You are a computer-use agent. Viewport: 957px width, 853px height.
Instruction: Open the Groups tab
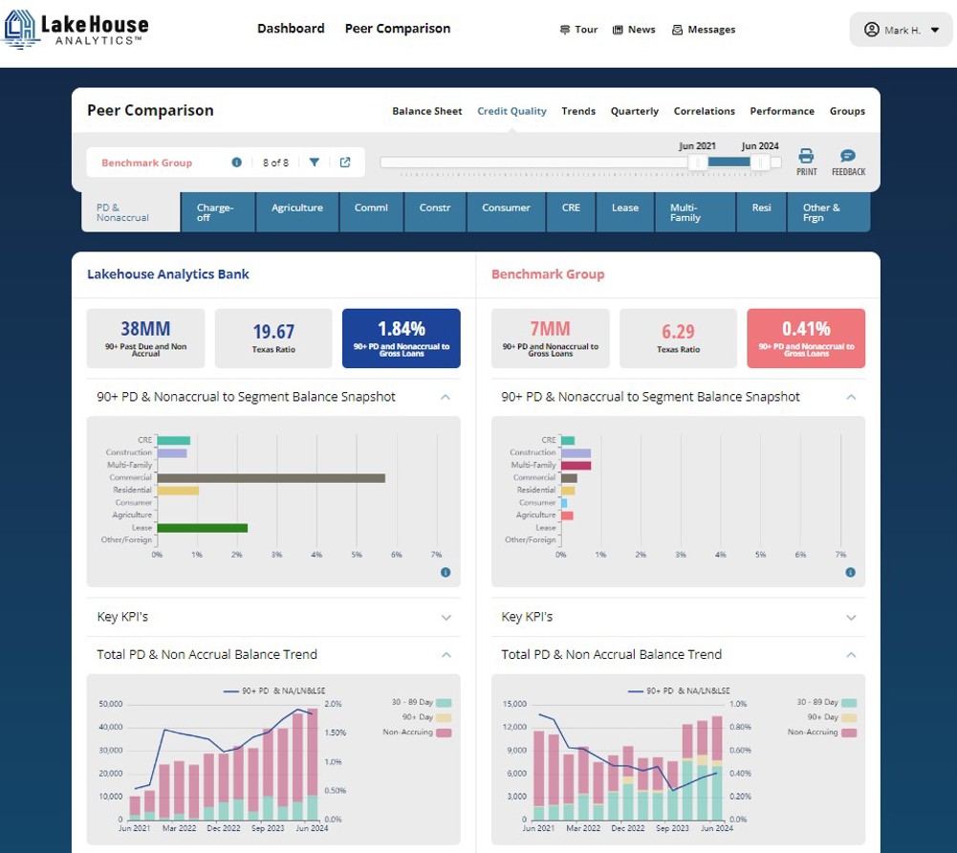[x=846, y=111]
